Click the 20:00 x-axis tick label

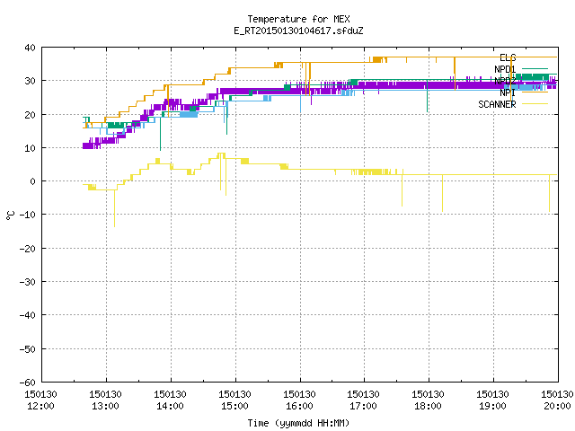click(x=557, y=406)
